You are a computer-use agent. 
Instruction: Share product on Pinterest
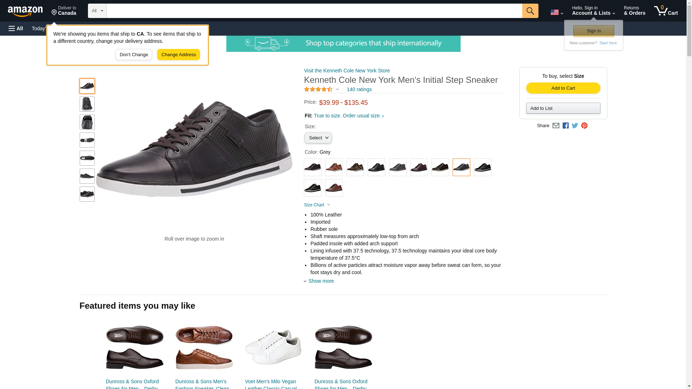click(x=584, y=126)
